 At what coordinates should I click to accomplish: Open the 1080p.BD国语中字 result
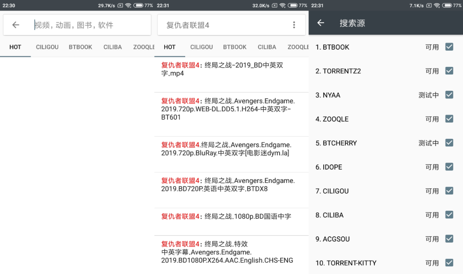tap(231, 222)
